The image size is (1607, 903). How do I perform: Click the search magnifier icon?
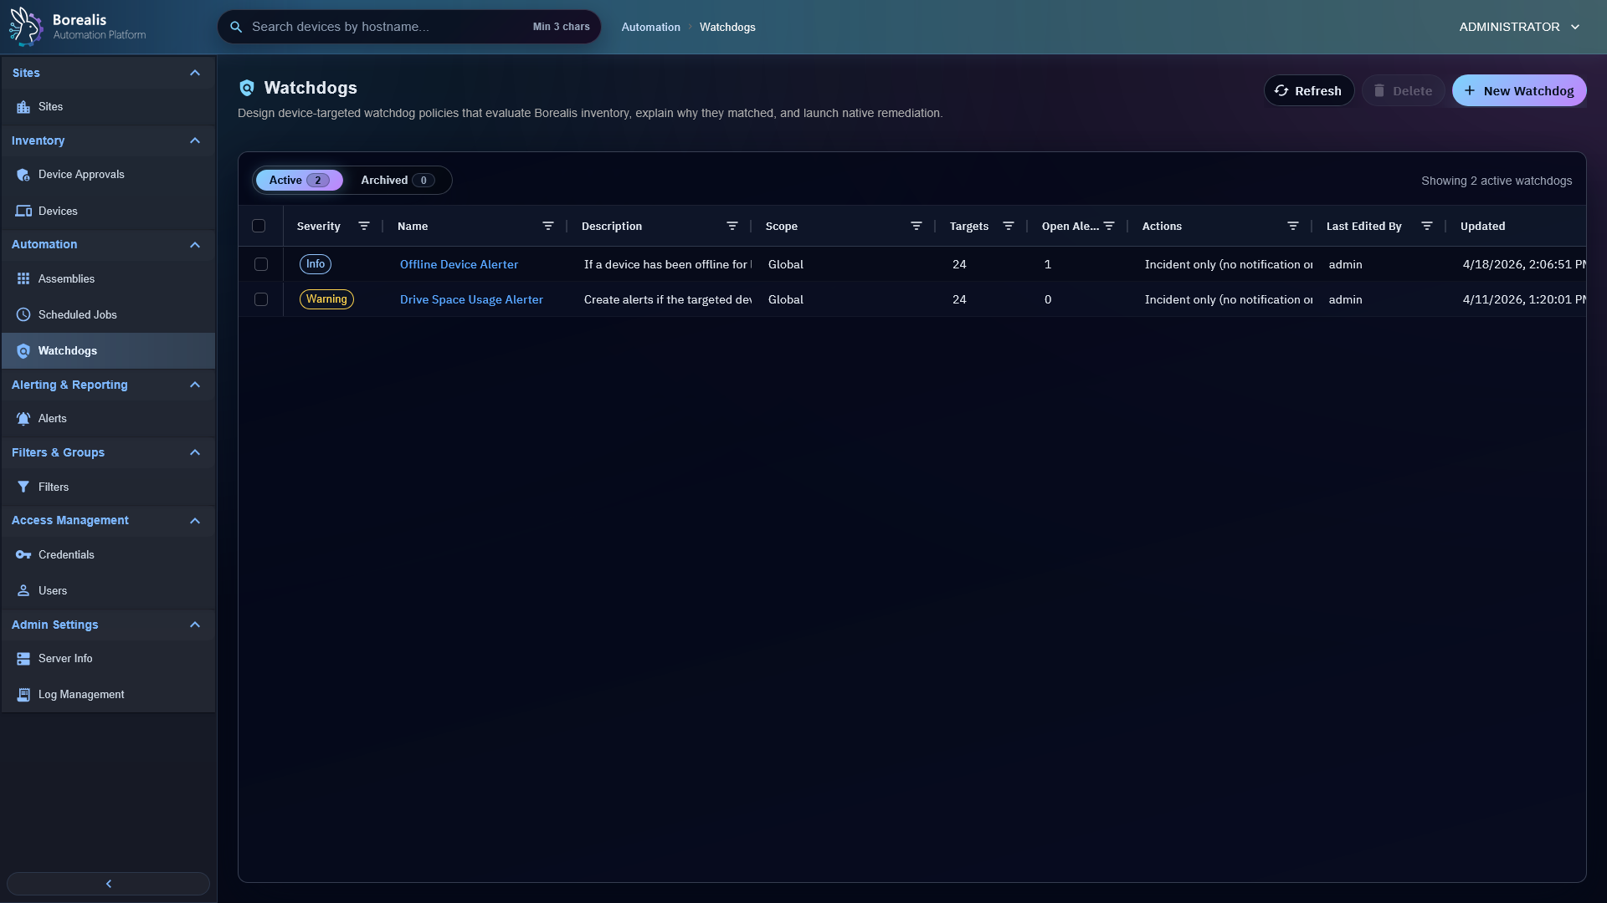point(236,27)
